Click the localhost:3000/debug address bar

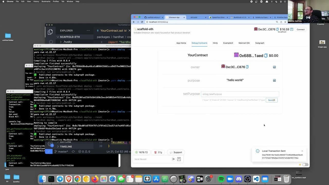pyautogui.click(x=158, y=22)
